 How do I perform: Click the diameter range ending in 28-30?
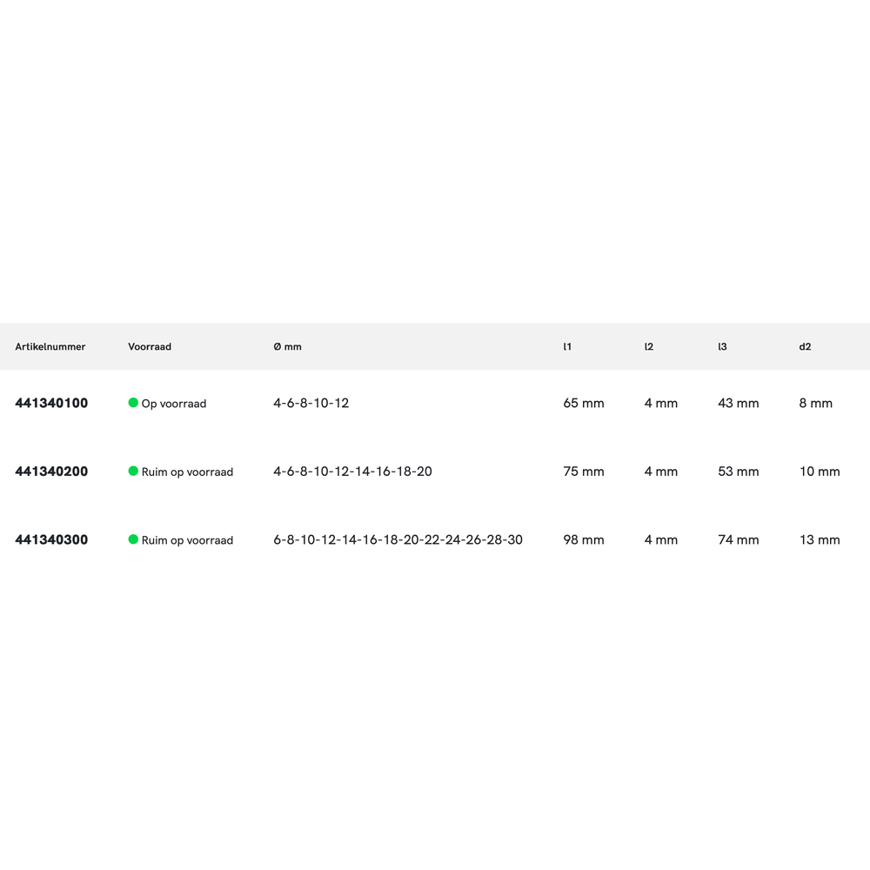[x=398, y=539]
